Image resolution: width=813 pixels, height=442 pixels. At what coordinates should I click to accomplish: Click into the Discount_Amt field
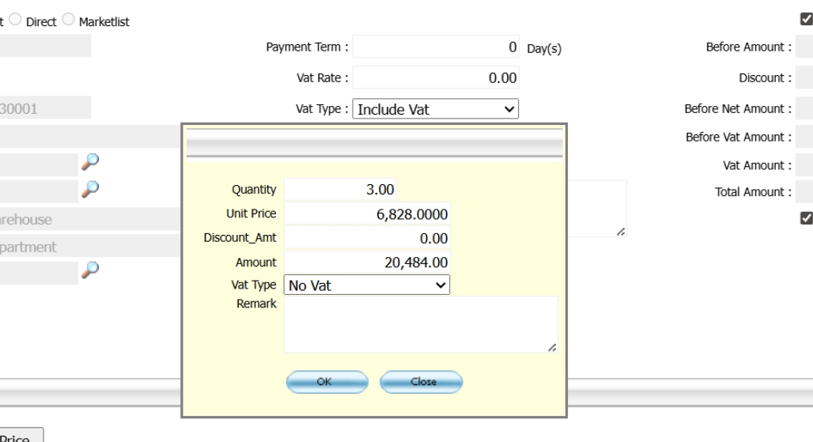pos(366,238)
